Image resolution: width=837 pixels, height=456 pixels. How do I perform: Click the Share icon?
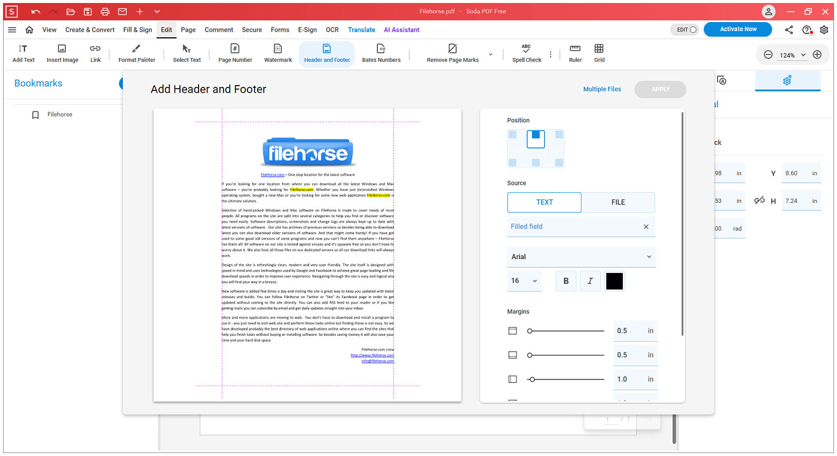tap(789, 30)
